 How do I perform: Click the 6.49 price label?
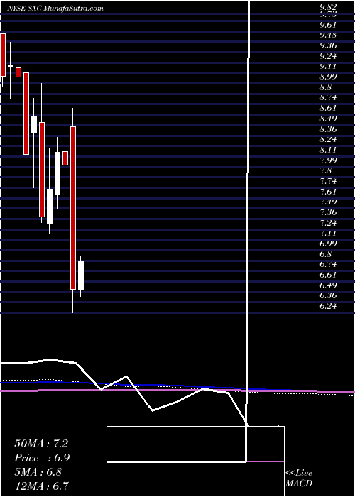pyautogui.click(x=328, y=285)
